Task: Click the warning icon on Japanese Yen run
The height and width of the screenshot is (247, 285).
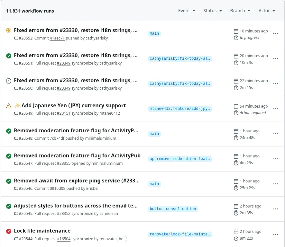Action: [x=9, y=106]
